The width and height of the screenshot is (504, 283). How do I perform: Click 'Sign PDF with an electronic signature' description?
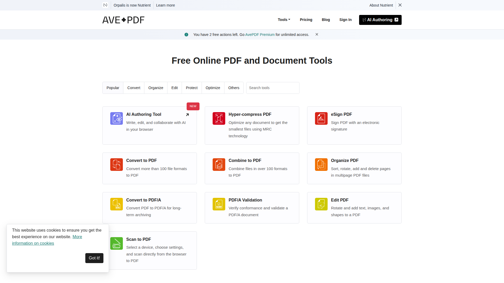355,126
